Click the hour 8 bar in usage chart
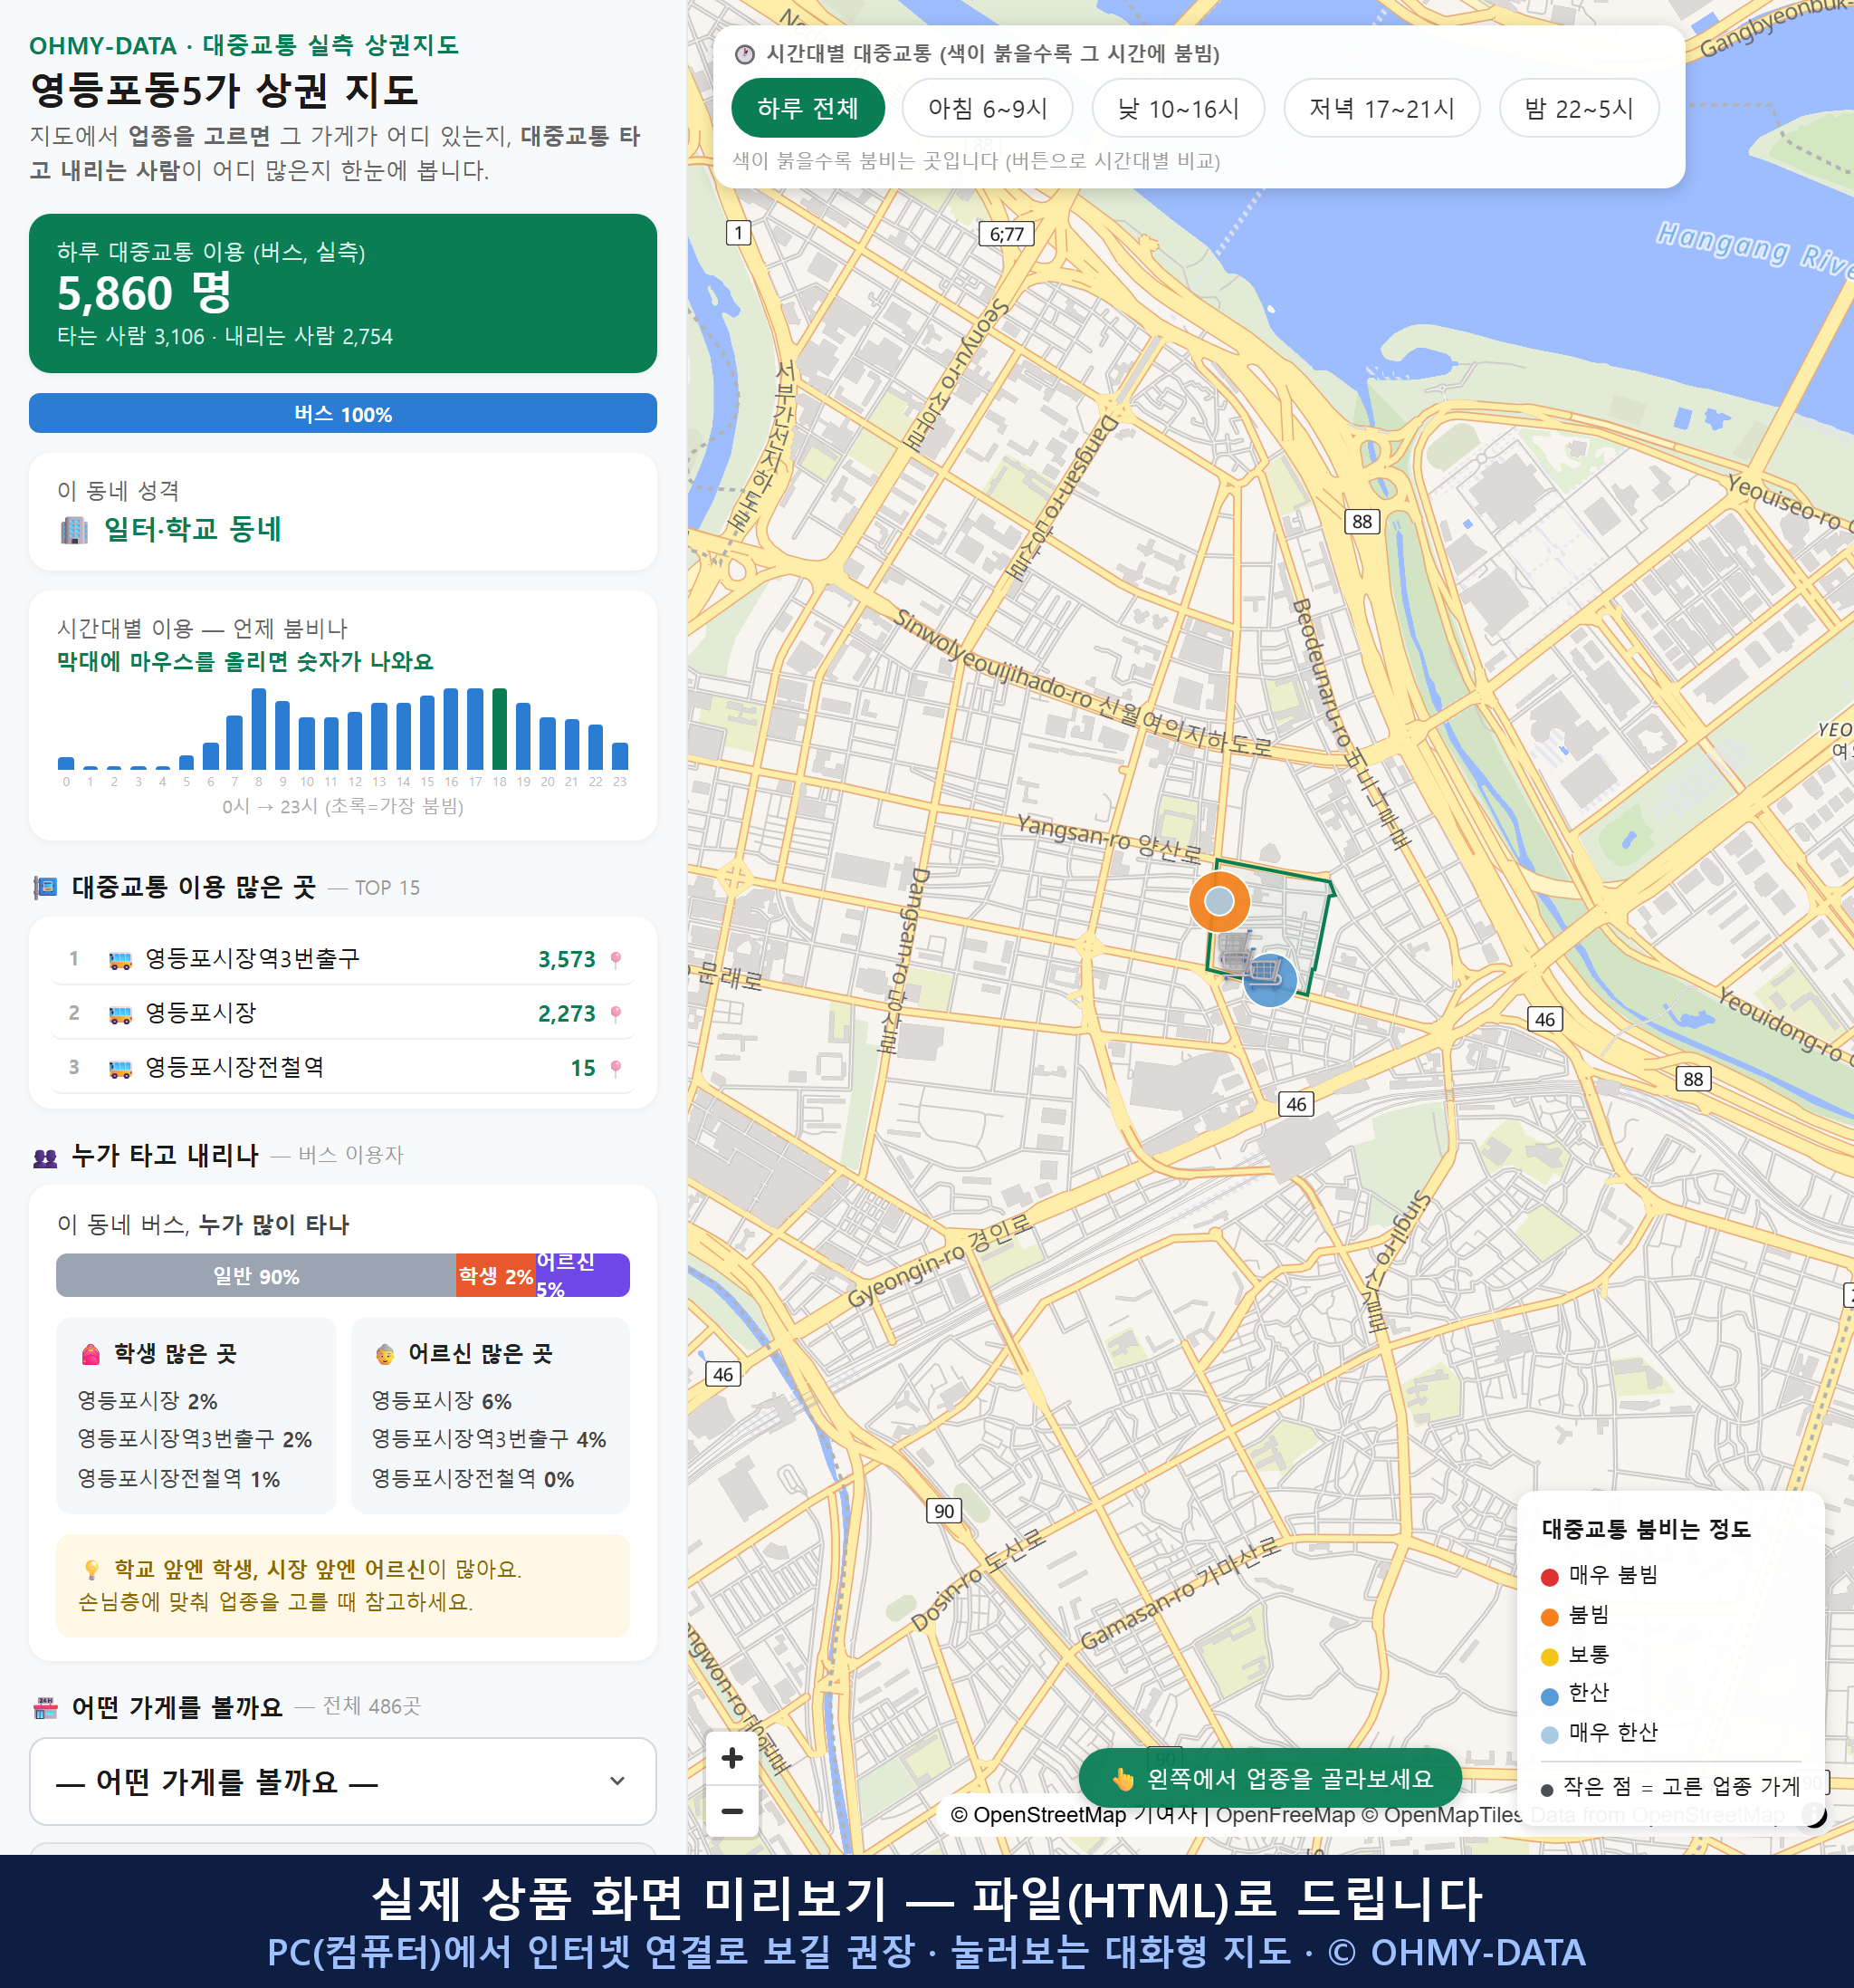 (259, 729)
